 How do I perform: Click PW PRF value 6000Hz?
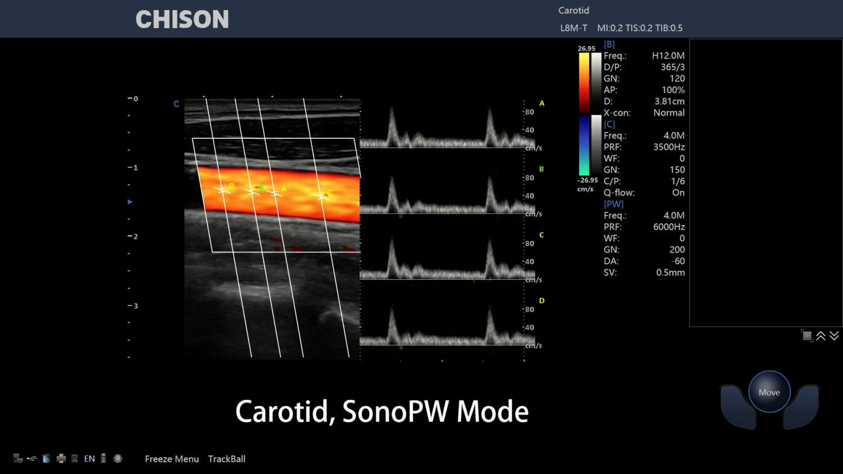[x=669, y=227]
